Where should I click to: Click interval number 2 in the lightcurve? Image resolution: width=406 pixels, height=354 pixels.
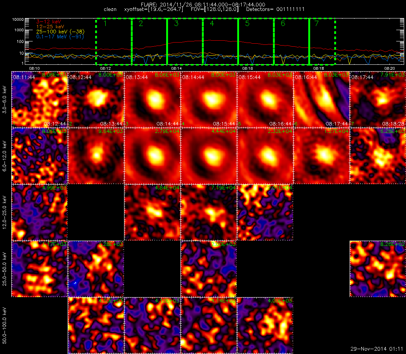[x=141, y=23]
